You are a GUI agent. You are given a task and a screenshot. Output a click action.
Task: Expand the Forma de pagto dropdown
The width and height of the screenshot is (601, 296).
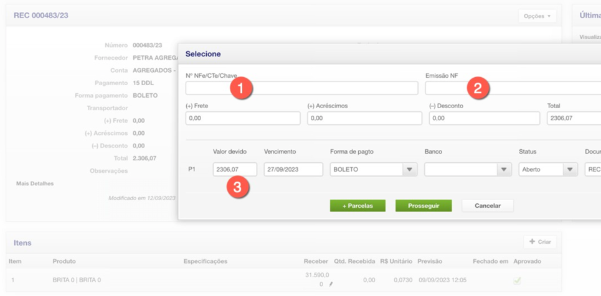(409, 169)
